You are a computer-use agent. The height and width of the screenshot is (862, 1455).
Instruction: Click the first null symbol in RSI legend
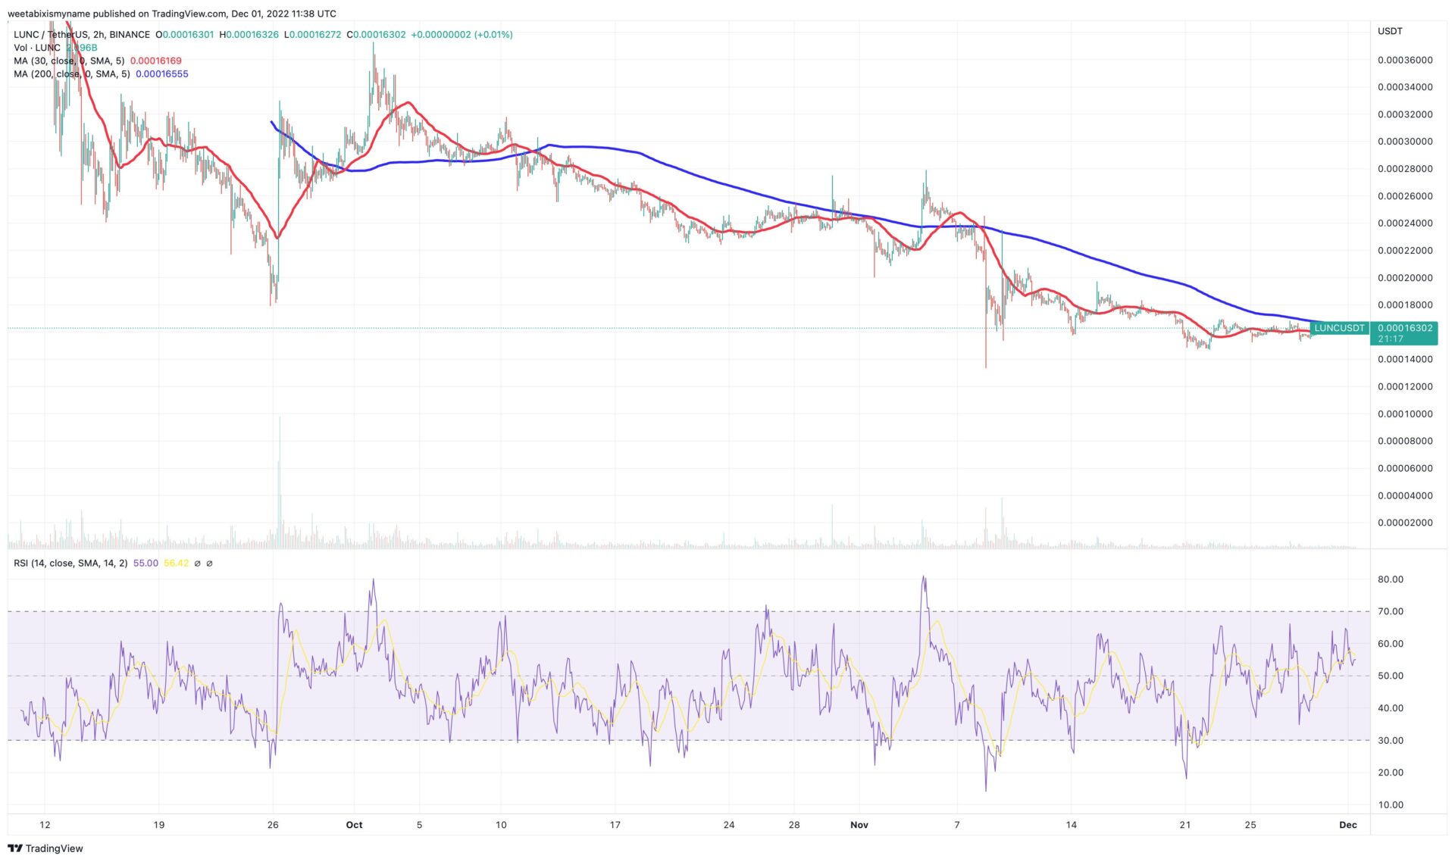pyautogui.click(x=198, y=564)
